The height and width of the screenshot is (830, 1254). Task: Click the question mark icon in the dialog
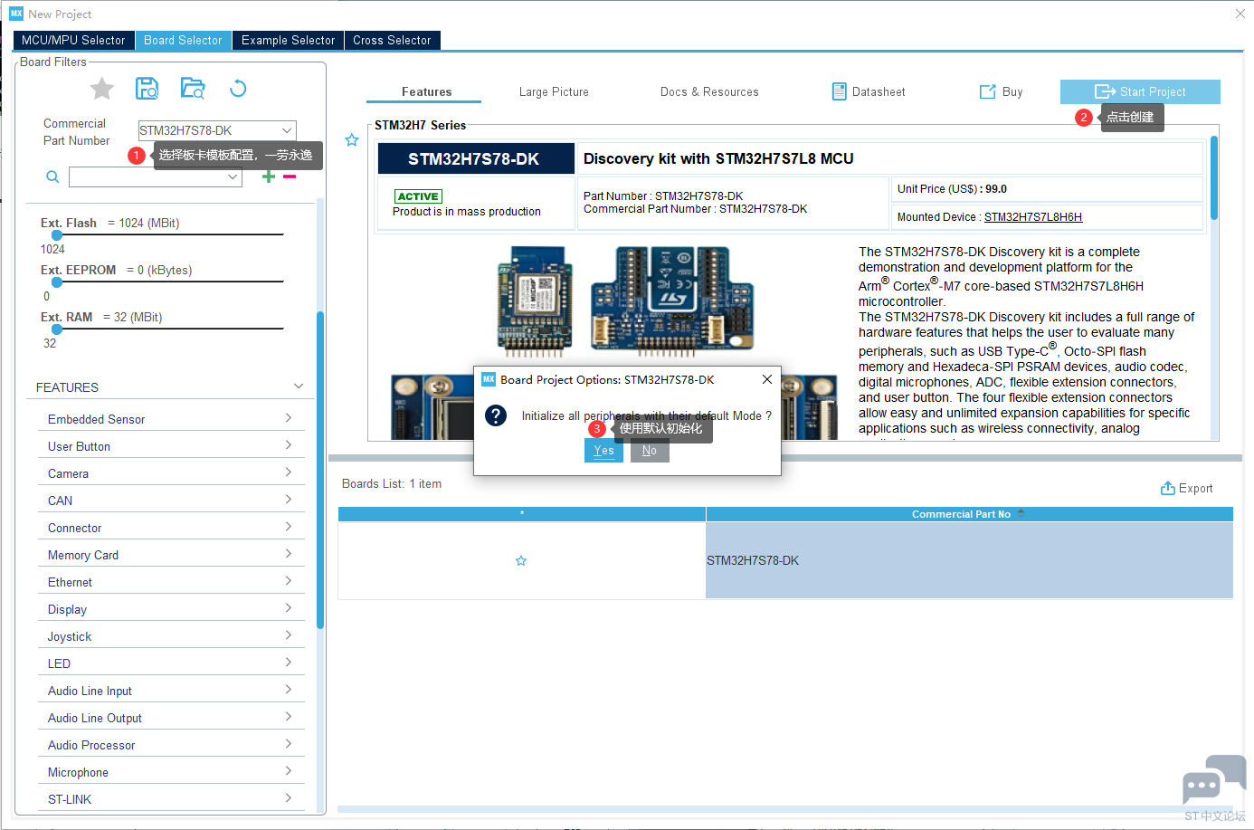[x=496, y=415]
